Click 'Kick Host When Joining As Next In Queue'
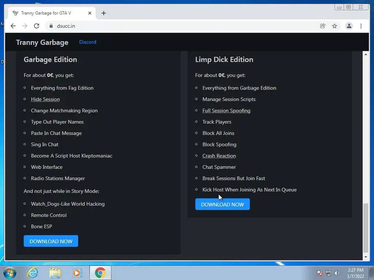Viewport: 374px width, 280px height. (249, 190)
